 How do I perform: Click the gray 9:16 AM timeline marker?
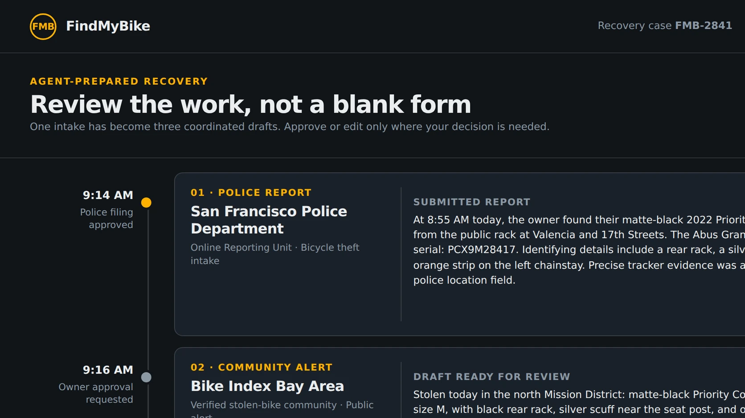click(146, 377)
